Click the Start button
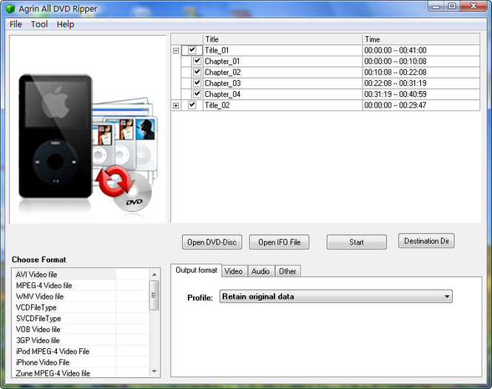492x389 pixels. tap(357, 242)
